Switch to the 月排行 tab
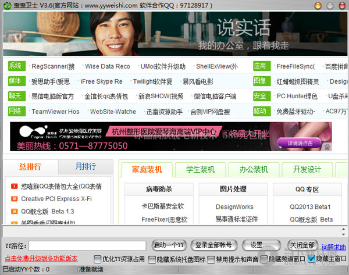This screenshot has height=275, width=349. 86,167
